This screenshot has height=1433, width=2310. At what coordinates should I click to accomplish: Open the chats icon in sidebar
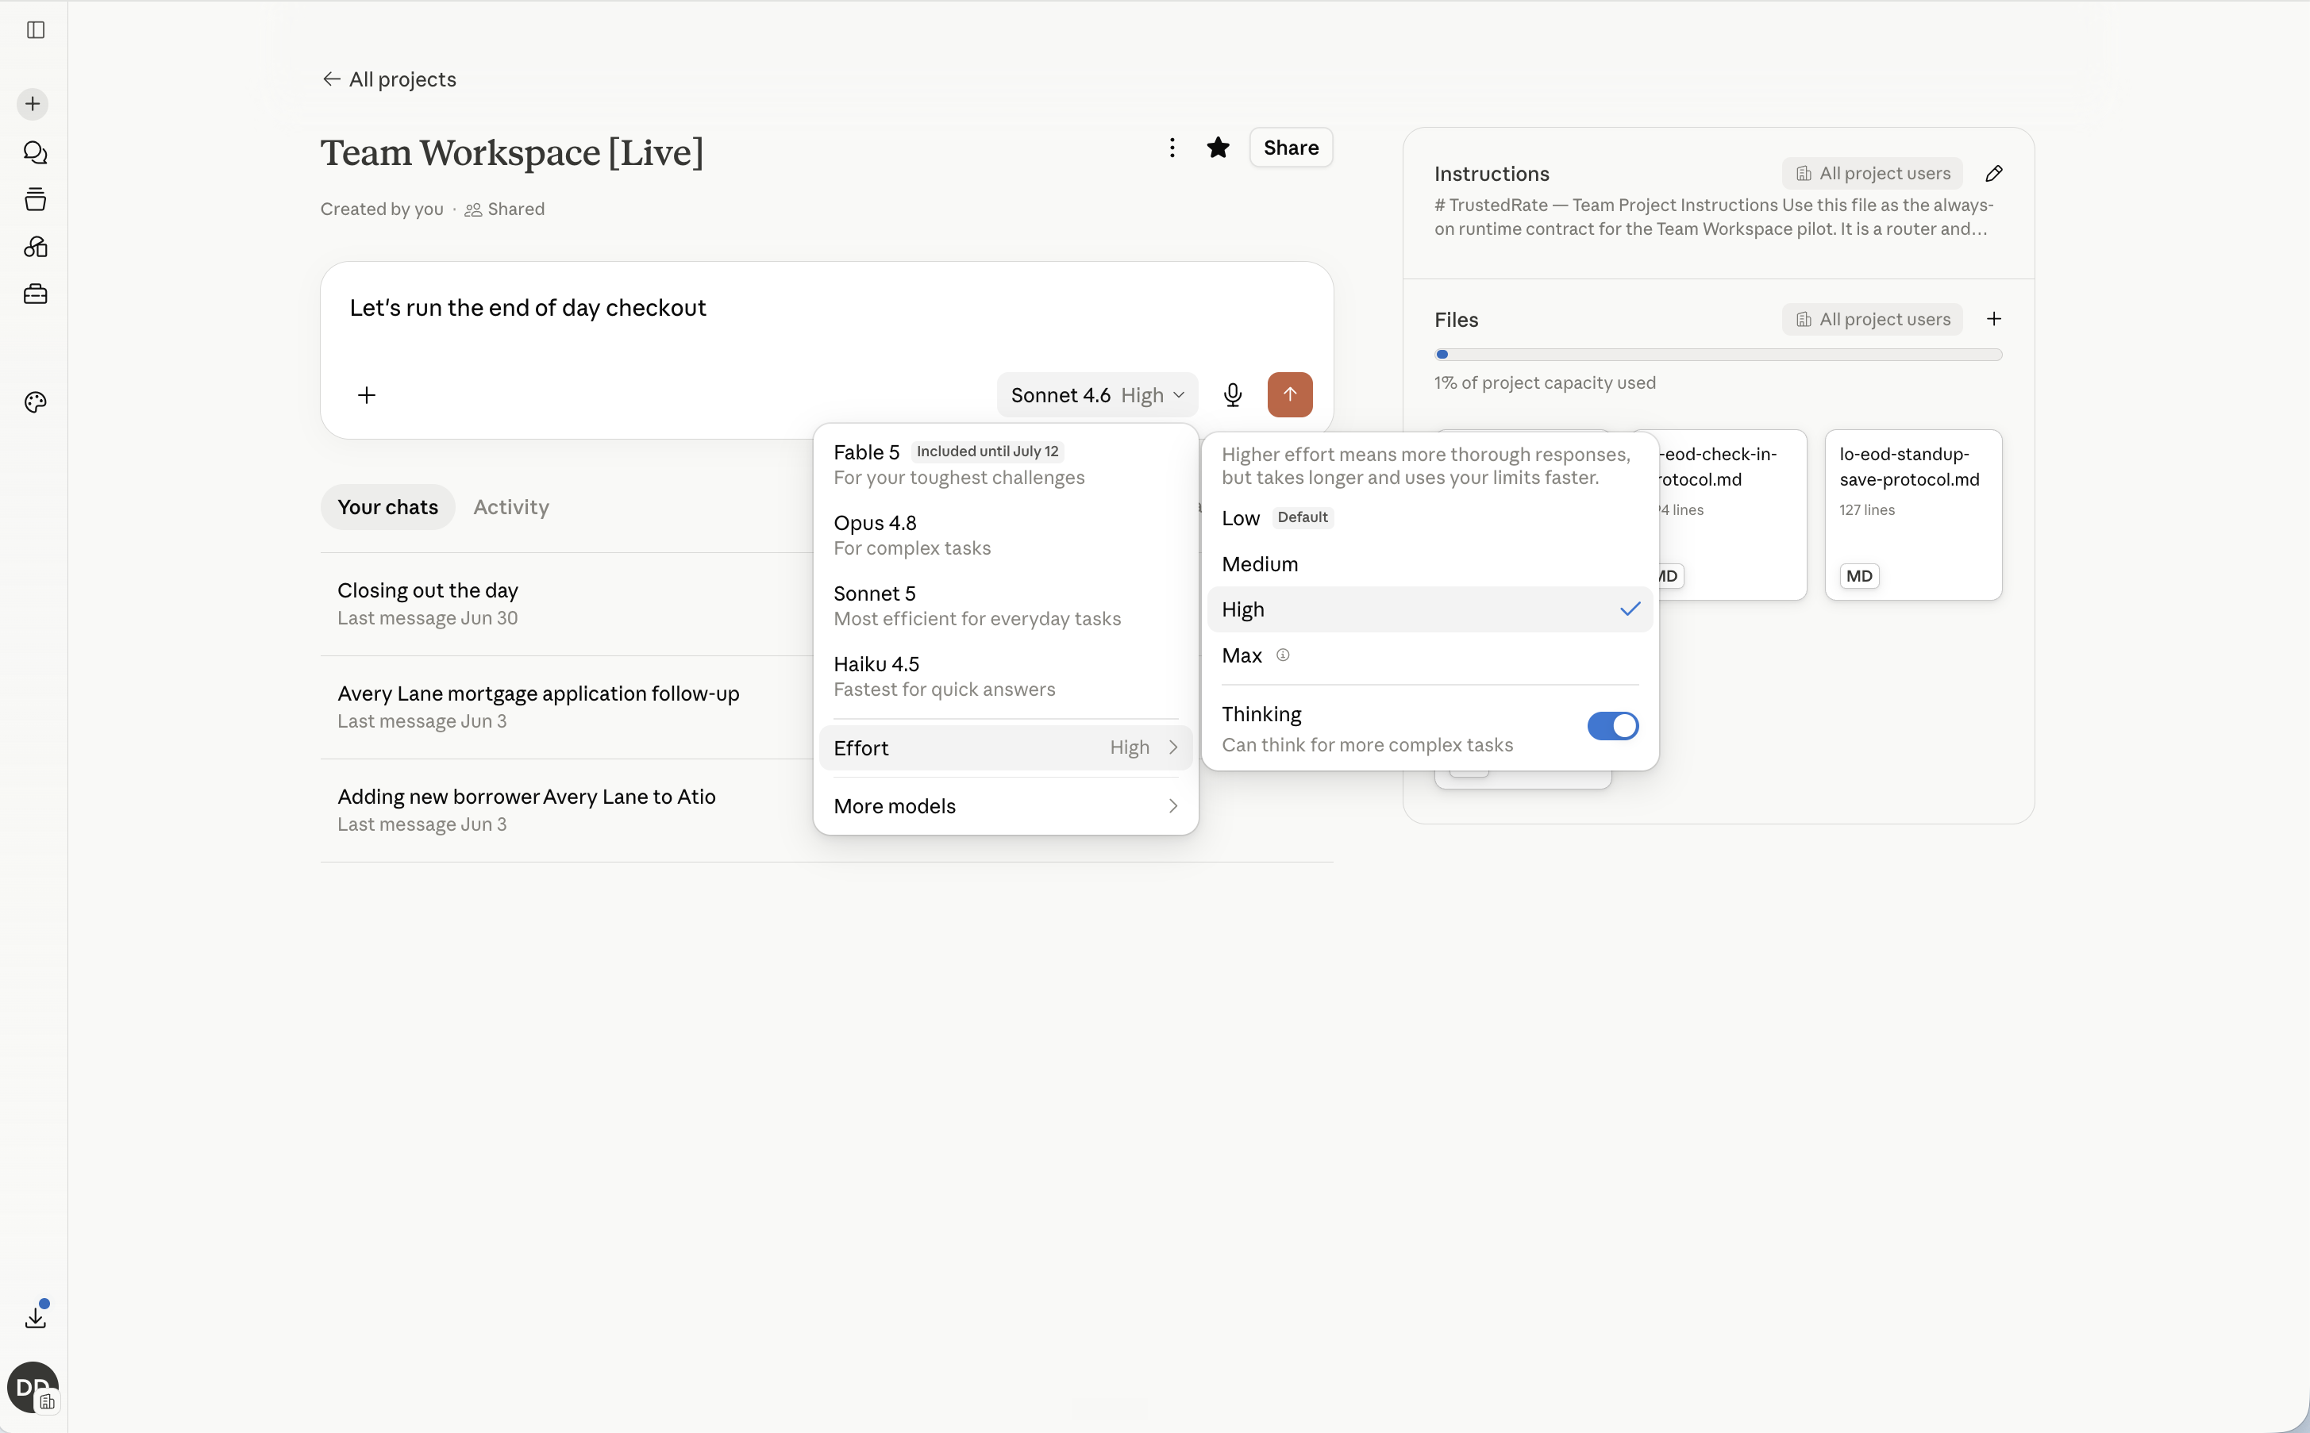(35, 152)
